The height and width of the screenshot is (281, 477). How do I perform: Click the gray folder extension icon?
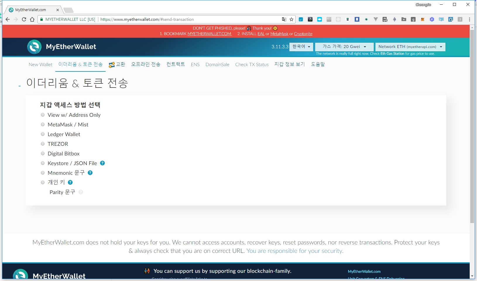coord(404,19)
